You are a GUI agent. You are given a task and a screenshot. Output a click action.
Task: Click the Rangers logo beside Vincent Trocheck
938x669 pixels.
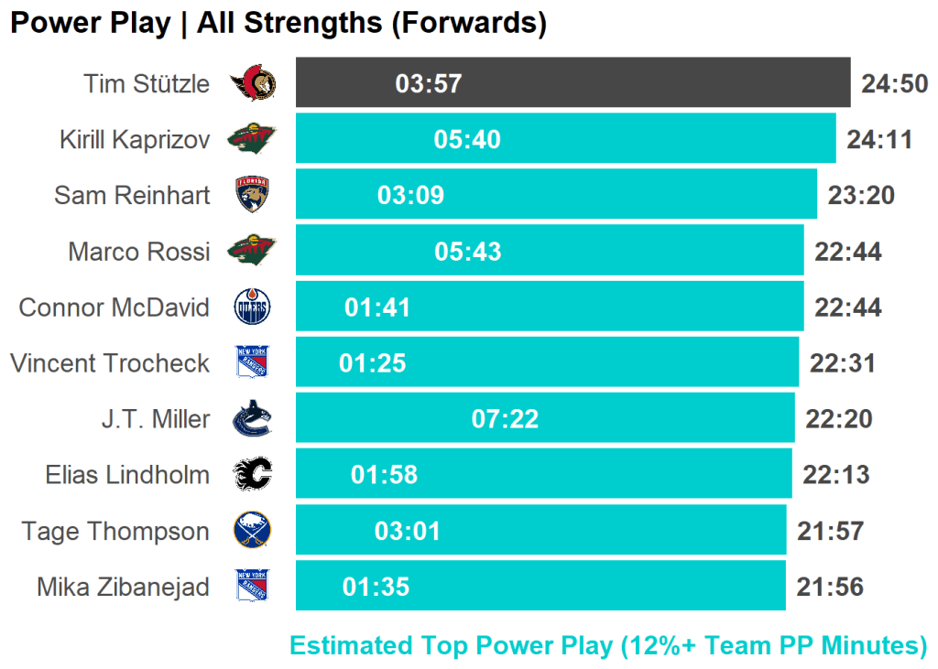click(x=253, y=363)
